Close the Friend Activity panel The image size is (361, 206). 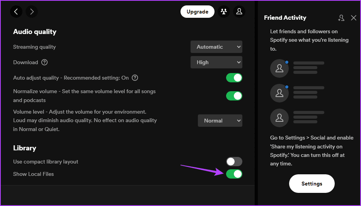click(x=354, y=18)
